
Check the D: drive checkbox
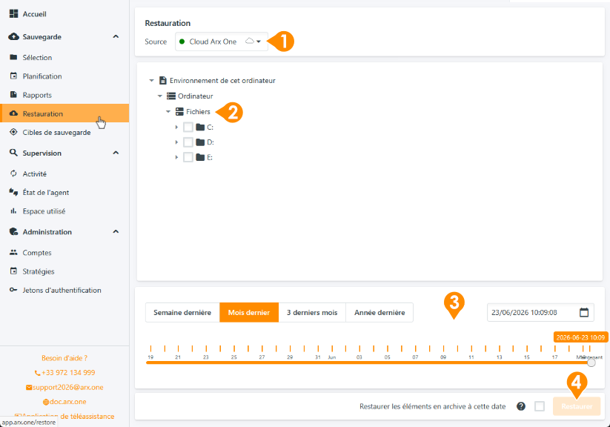coord(188,142)
